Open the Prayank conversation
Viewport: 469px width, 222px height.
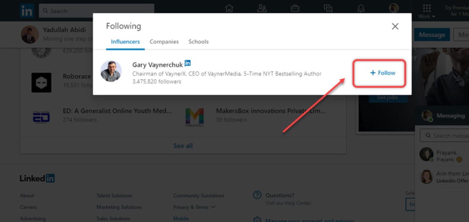[444, 155]
